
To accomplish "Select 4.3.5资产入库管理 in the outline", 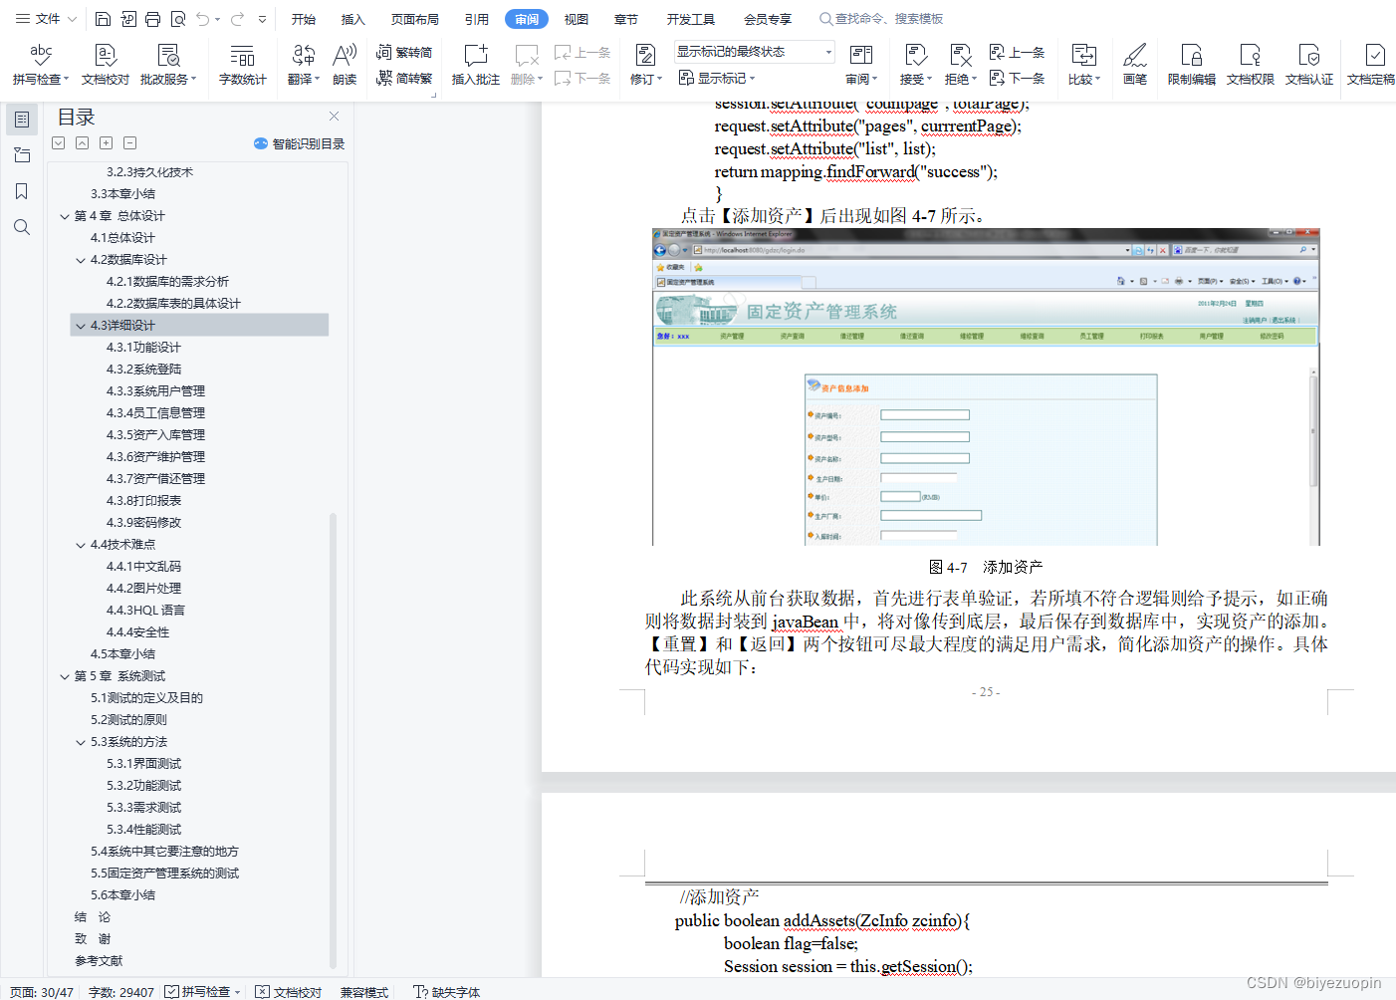I will click(155, 435).
